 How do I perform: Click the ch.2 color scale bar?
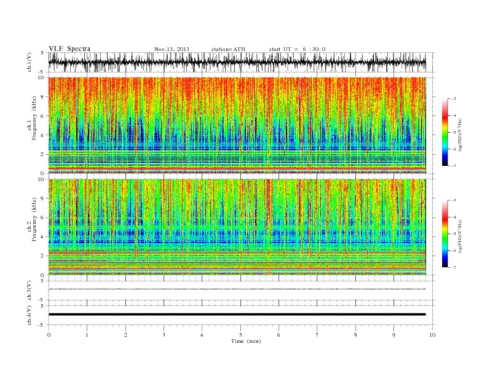point(445,234)
